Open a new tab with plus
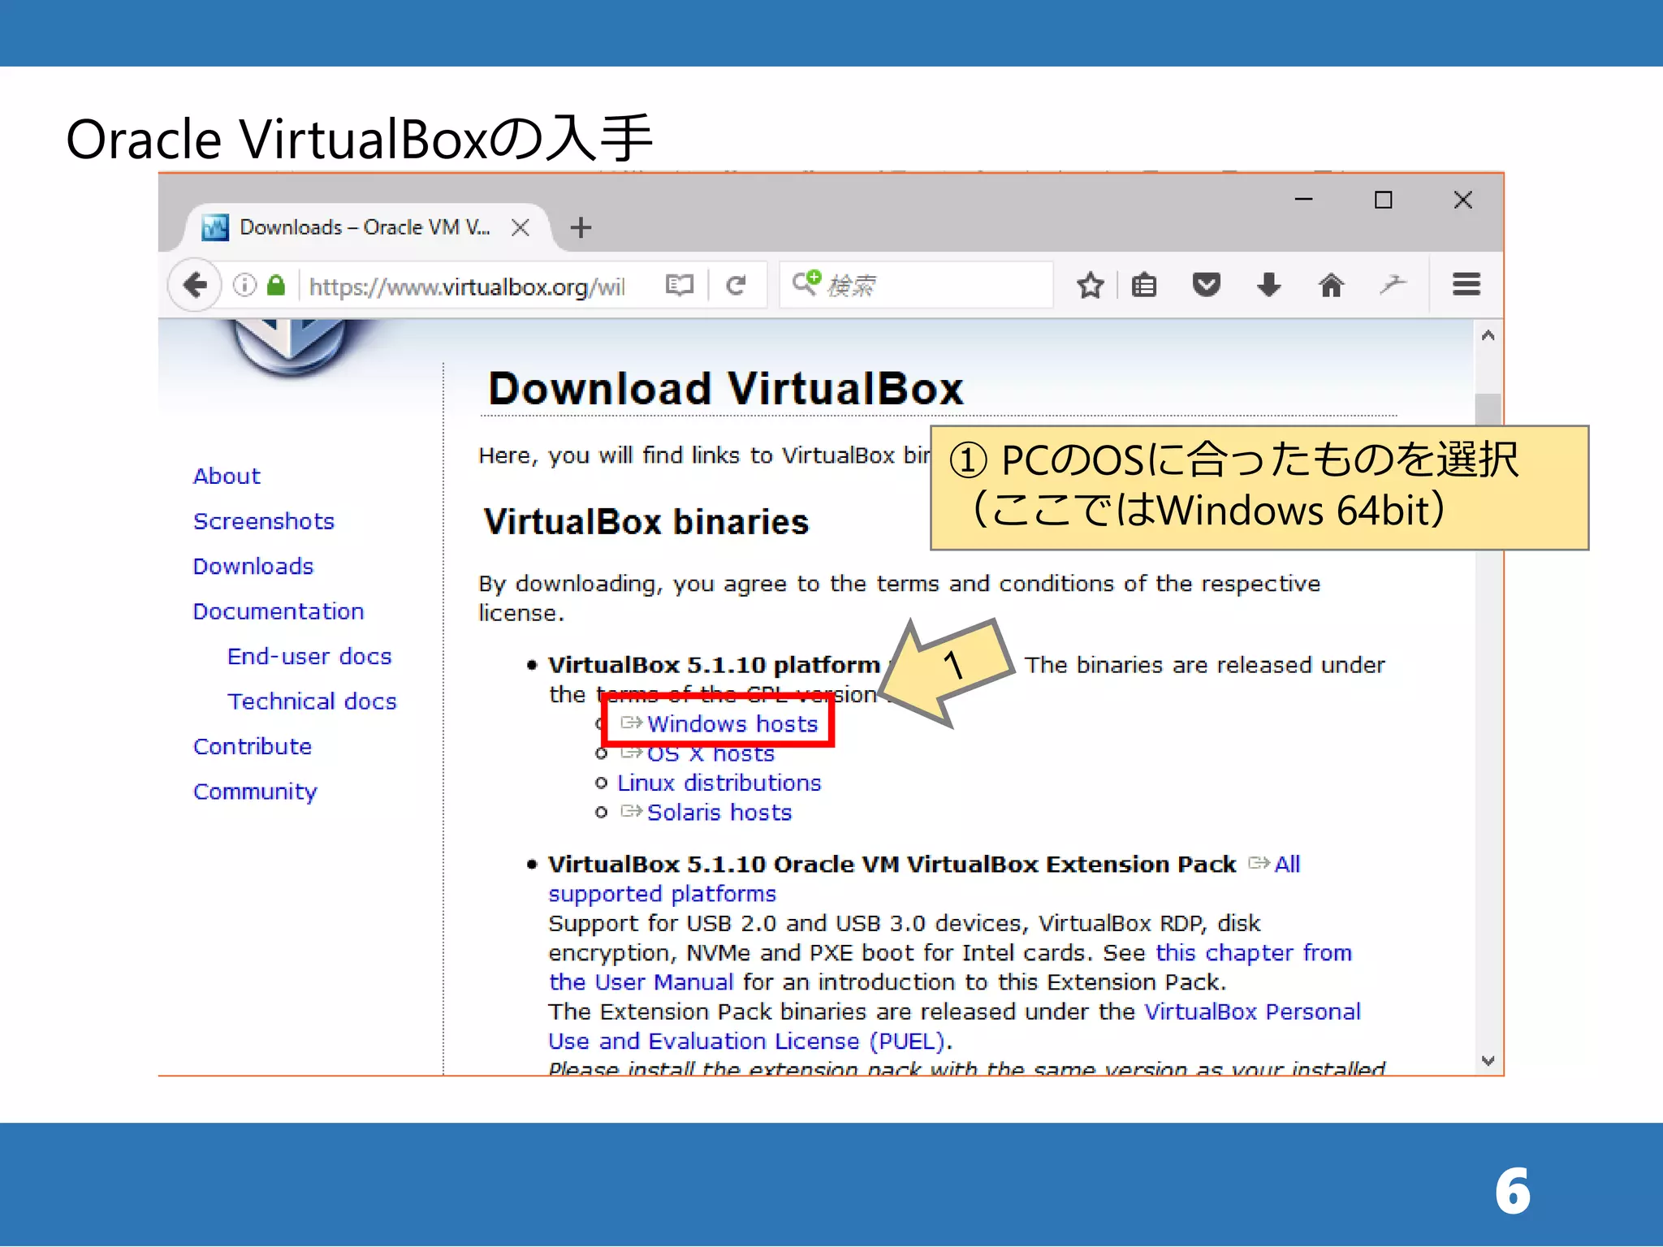The height and width of the screenshot is (1247, 1663). pos(581,227)
